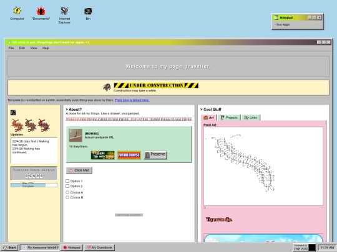Click the taskbar clock 11:34 AM

(328, 248)
